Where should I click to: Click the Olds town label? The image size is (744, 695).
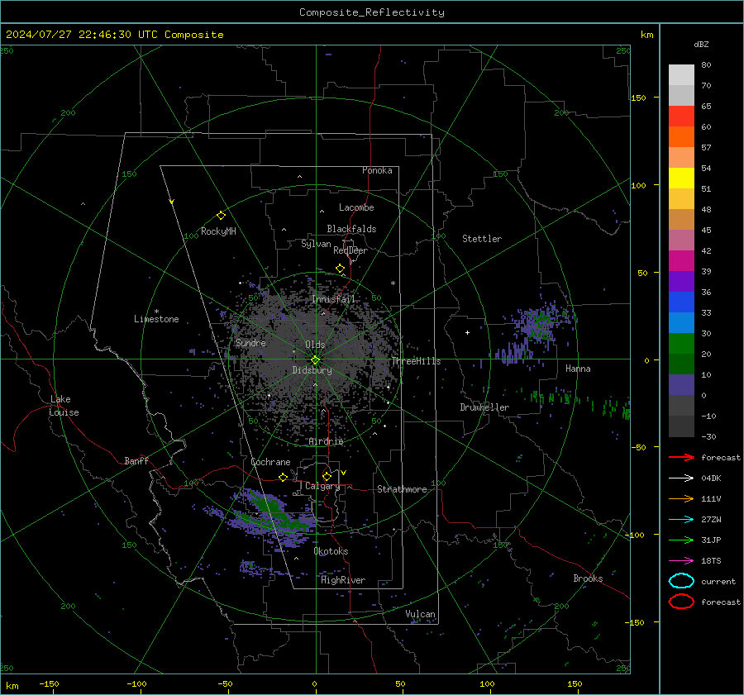click(315, 345)
